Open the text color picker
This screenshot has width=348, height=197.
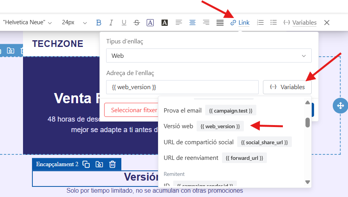[x=150, y=22]
